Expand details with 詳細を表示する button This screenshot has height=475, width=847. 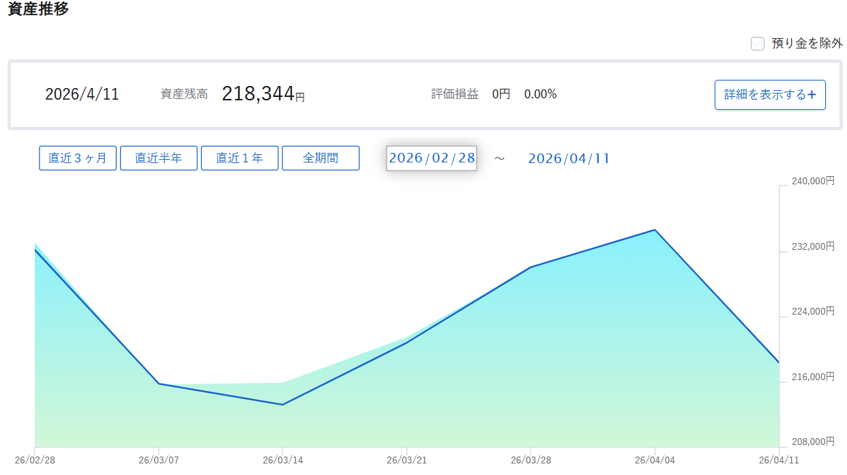(770, 95)
